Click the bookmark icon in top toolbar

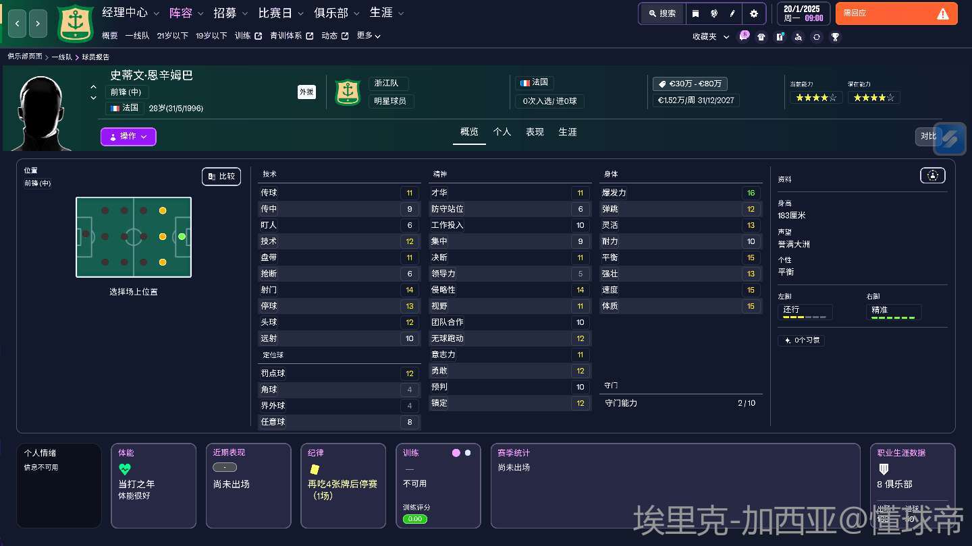(x=695, y=13)
